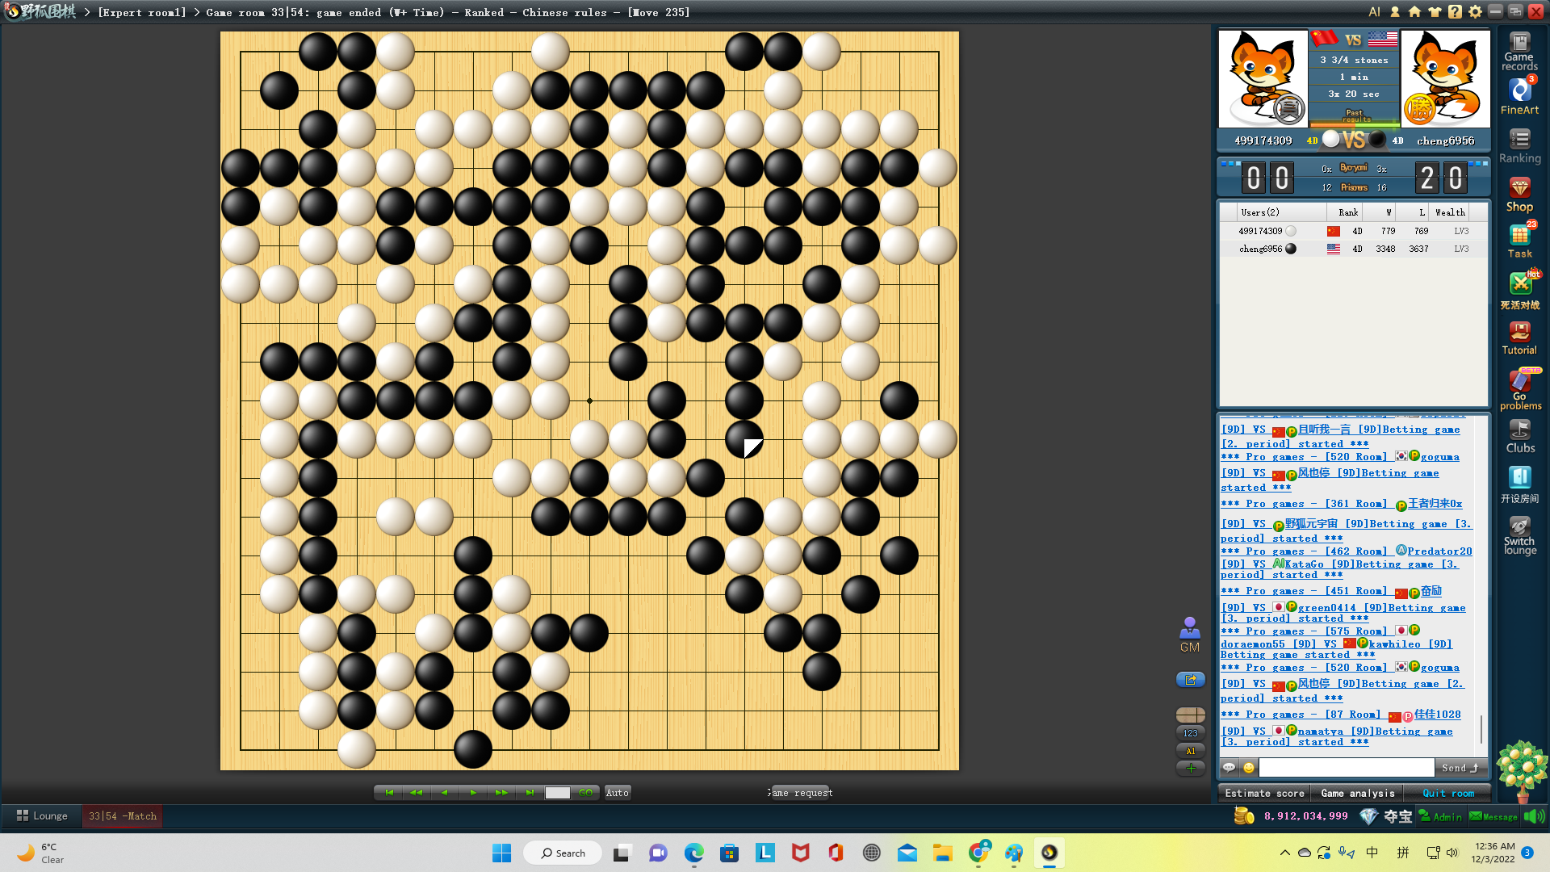1550x872 pixels.
Task: Open the emoji picker in chat
Action: coord(1249,768)
